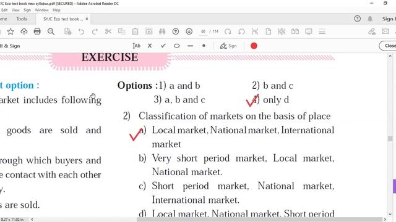Click the paste clipboard icon
This screenshot has width=396, height=222.
point(135,31)
